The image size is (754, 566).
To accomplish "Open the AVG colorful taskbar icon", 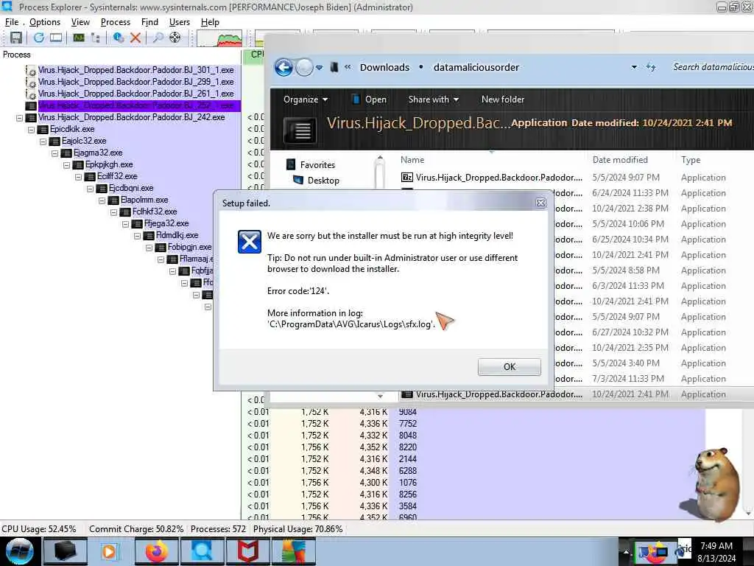I will [x=294, y=551].
